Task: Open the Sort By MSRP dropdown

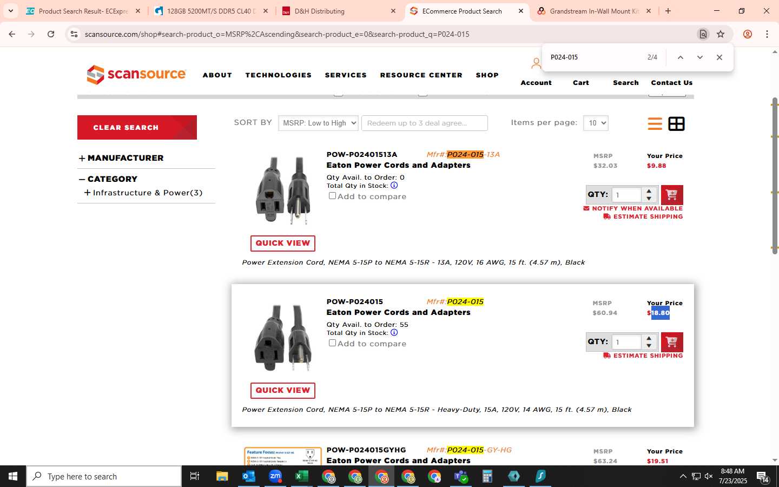Action: click(x=318, y=123)
